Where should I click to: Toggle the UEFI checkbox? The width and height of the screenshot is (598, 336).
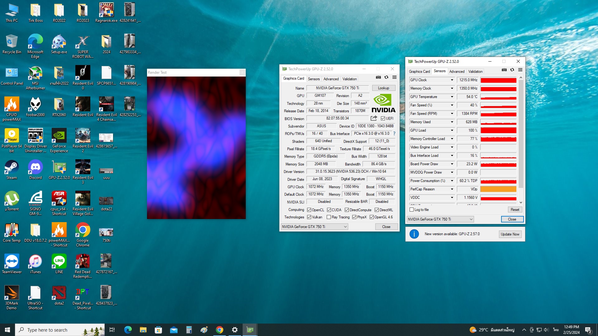coord(383,119)
